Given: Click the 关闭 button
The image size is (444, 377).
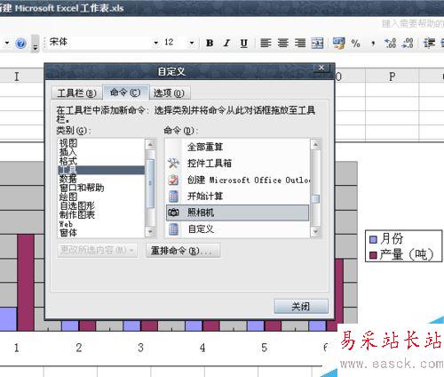Looking at the screenshot, I should click(x=301, y=306).
